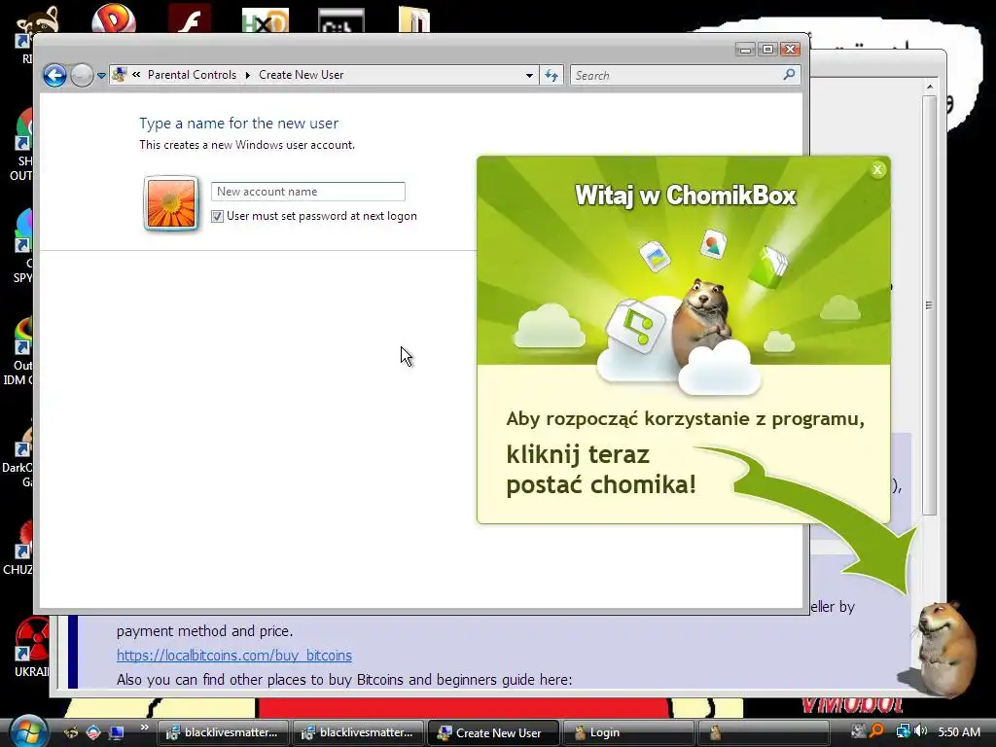Navigate to Parental Controls breadcrumb
Image resolution: width=996 pixels, height=747 pixels.
click(192, 75)
